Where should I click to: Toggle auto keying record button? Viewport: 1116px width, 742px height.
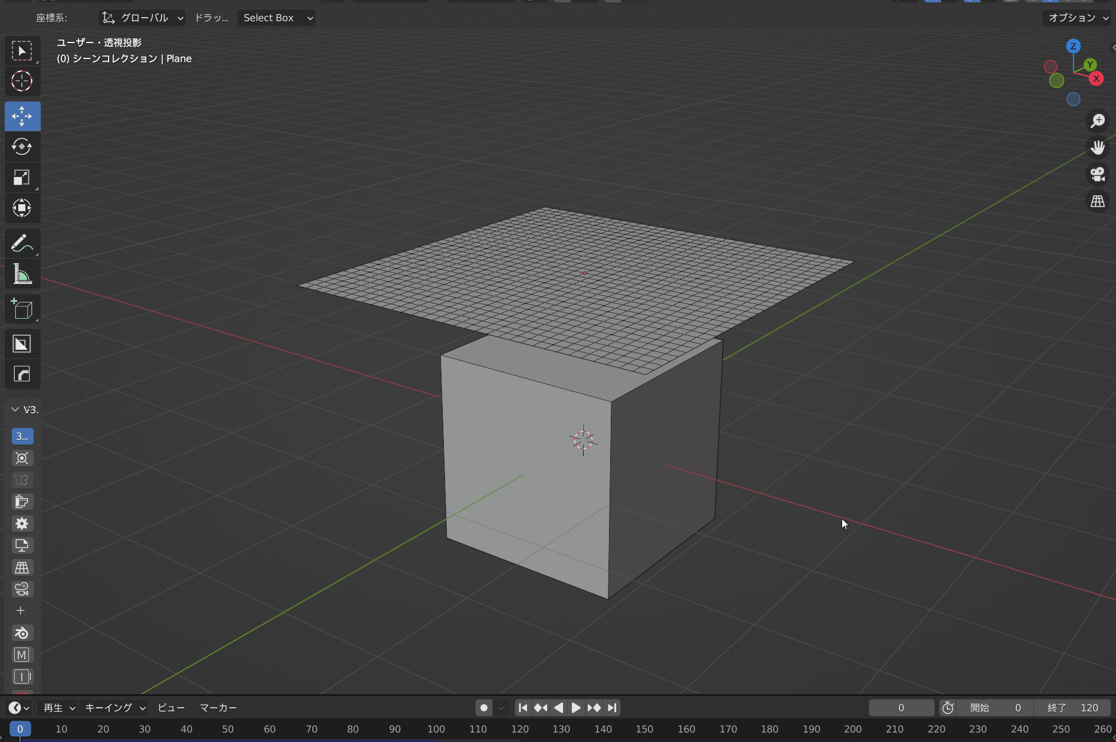484,708
